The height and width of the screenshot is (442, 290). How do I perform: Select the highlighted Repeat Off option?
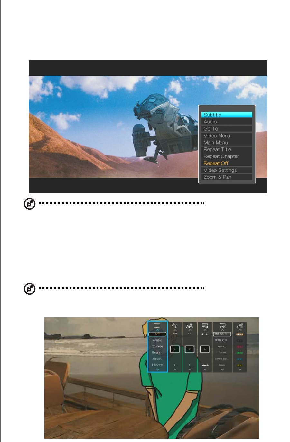pos(227,163)
